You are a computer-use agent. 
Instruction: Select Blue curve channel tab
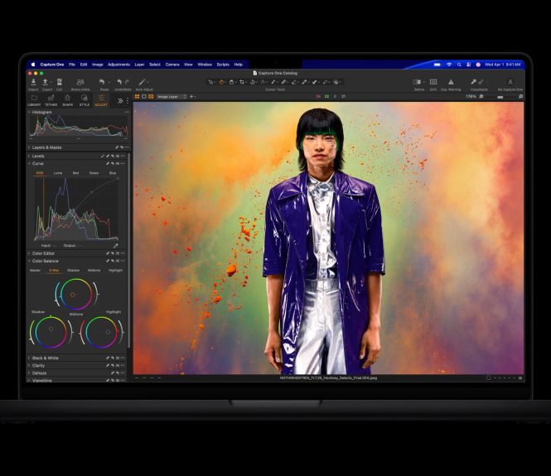click(x=113, y=173)
